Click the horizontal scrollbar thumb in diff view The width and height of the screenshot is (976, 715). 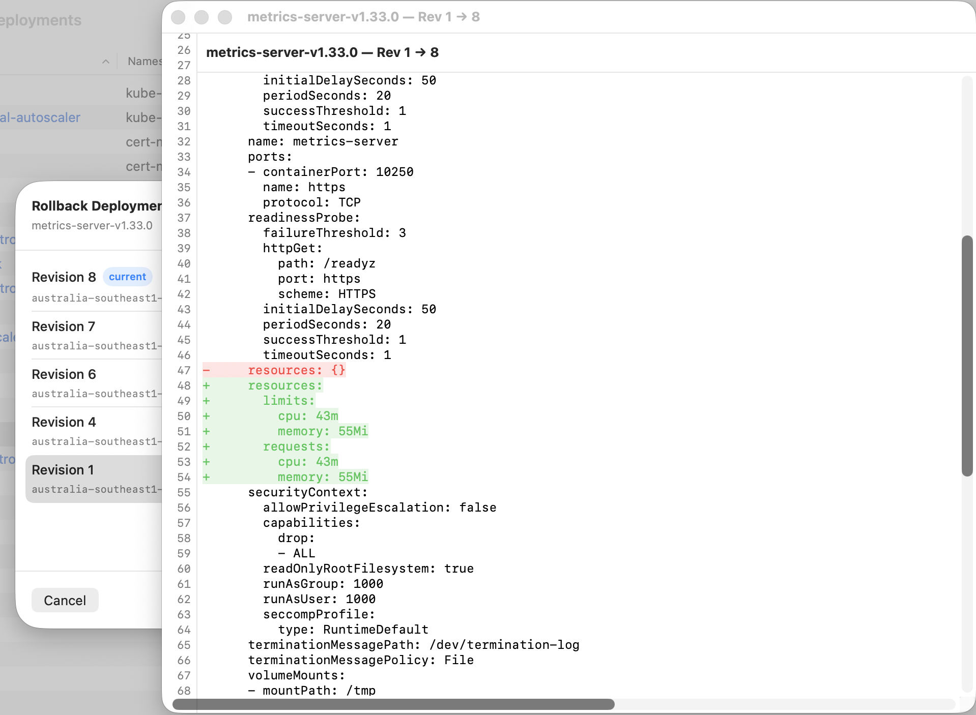pyautogui.click(x=393, y=704)
